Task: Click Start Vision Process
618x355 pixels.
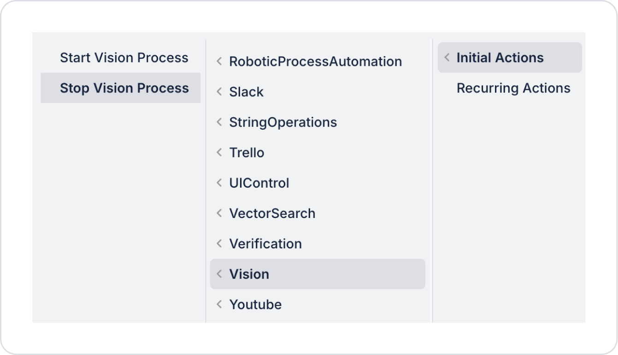Action: [124, 58]
